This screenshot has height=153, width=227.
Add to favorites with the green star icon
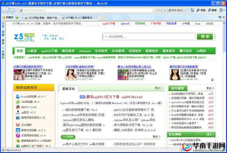point(17,18)
